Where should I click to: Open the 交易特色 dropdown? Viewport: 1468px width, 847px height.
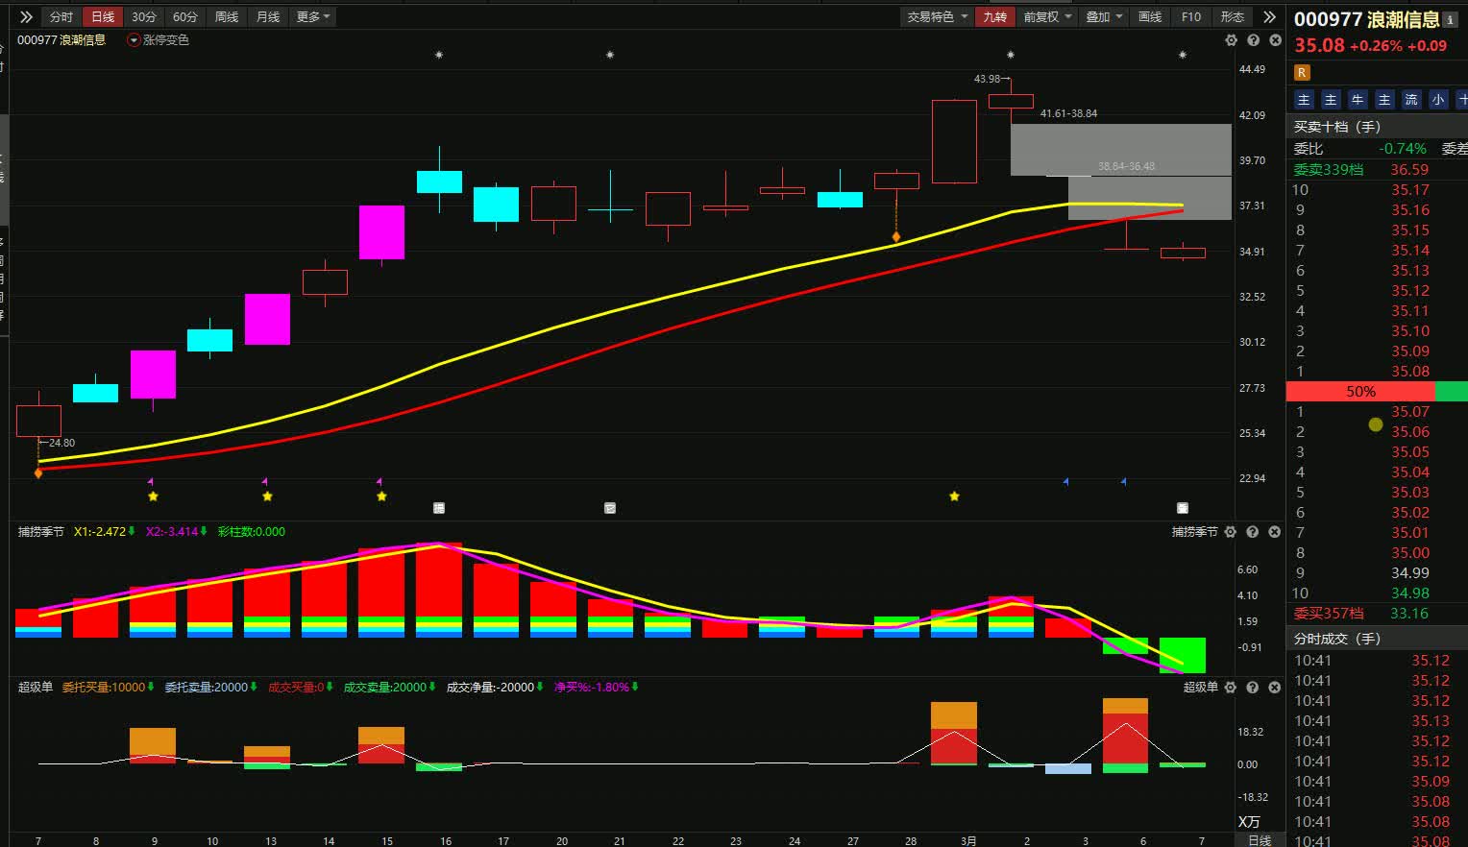pyautogui.click(x=937, y=16)
